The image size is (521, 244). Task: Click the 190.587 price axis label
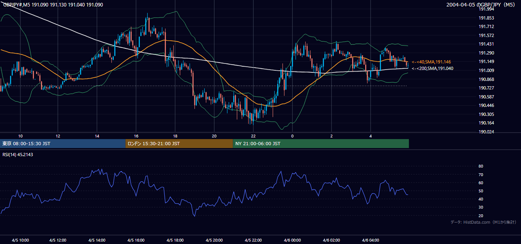[x=486, y=97]
